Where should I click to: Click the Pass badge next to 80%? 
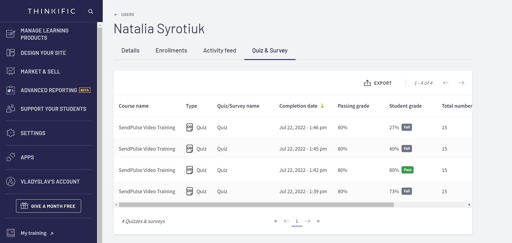(x=407, y=170)
